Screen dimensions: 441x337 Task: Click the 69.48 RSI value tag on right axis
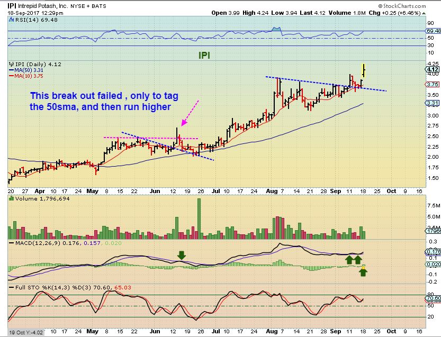[434, 31]
